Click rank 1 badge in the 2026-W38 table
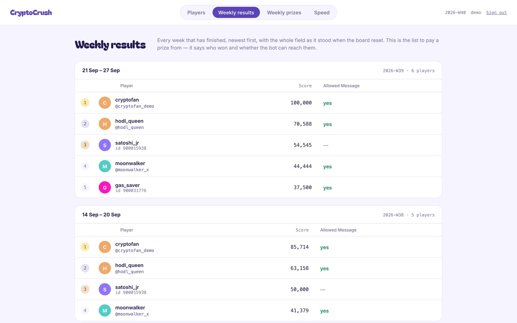This screenshot has height=323, width=517. coord(85,247)
